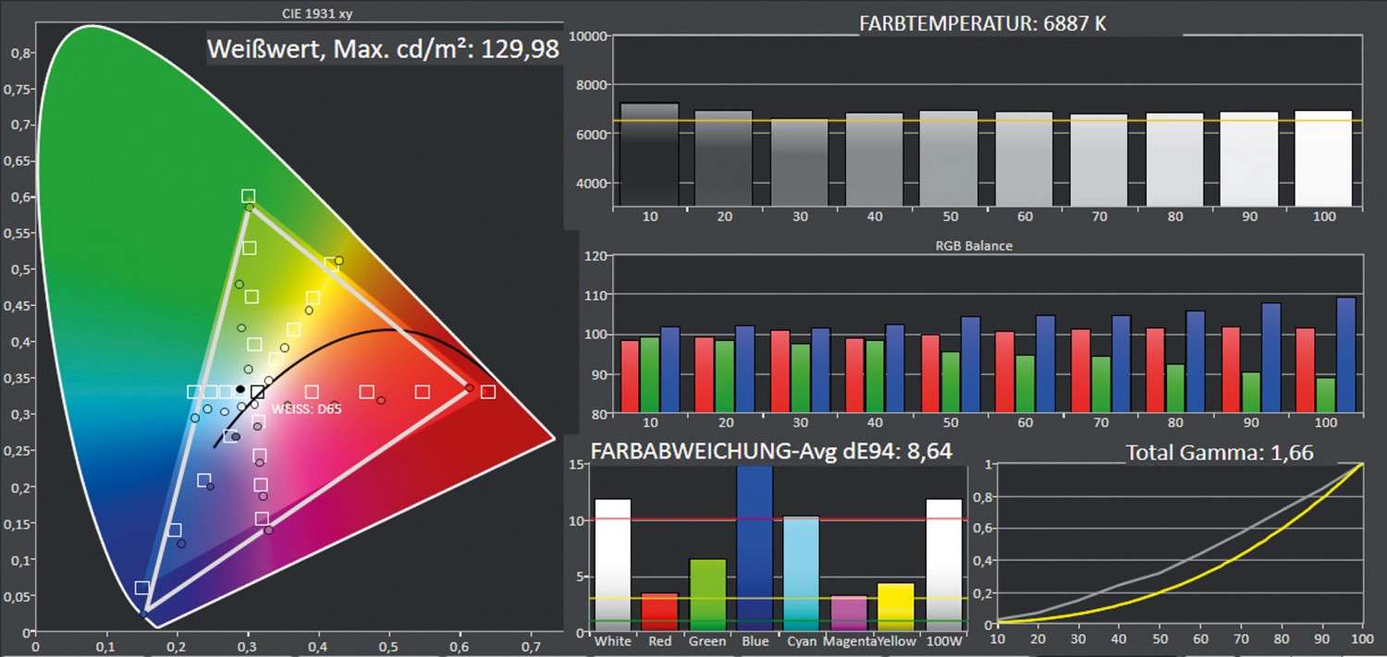Select the Blue bar in color deviation chart
The height and width of the screenshot is (657, 1387).
pyautogui.click(x=755, y=549)
